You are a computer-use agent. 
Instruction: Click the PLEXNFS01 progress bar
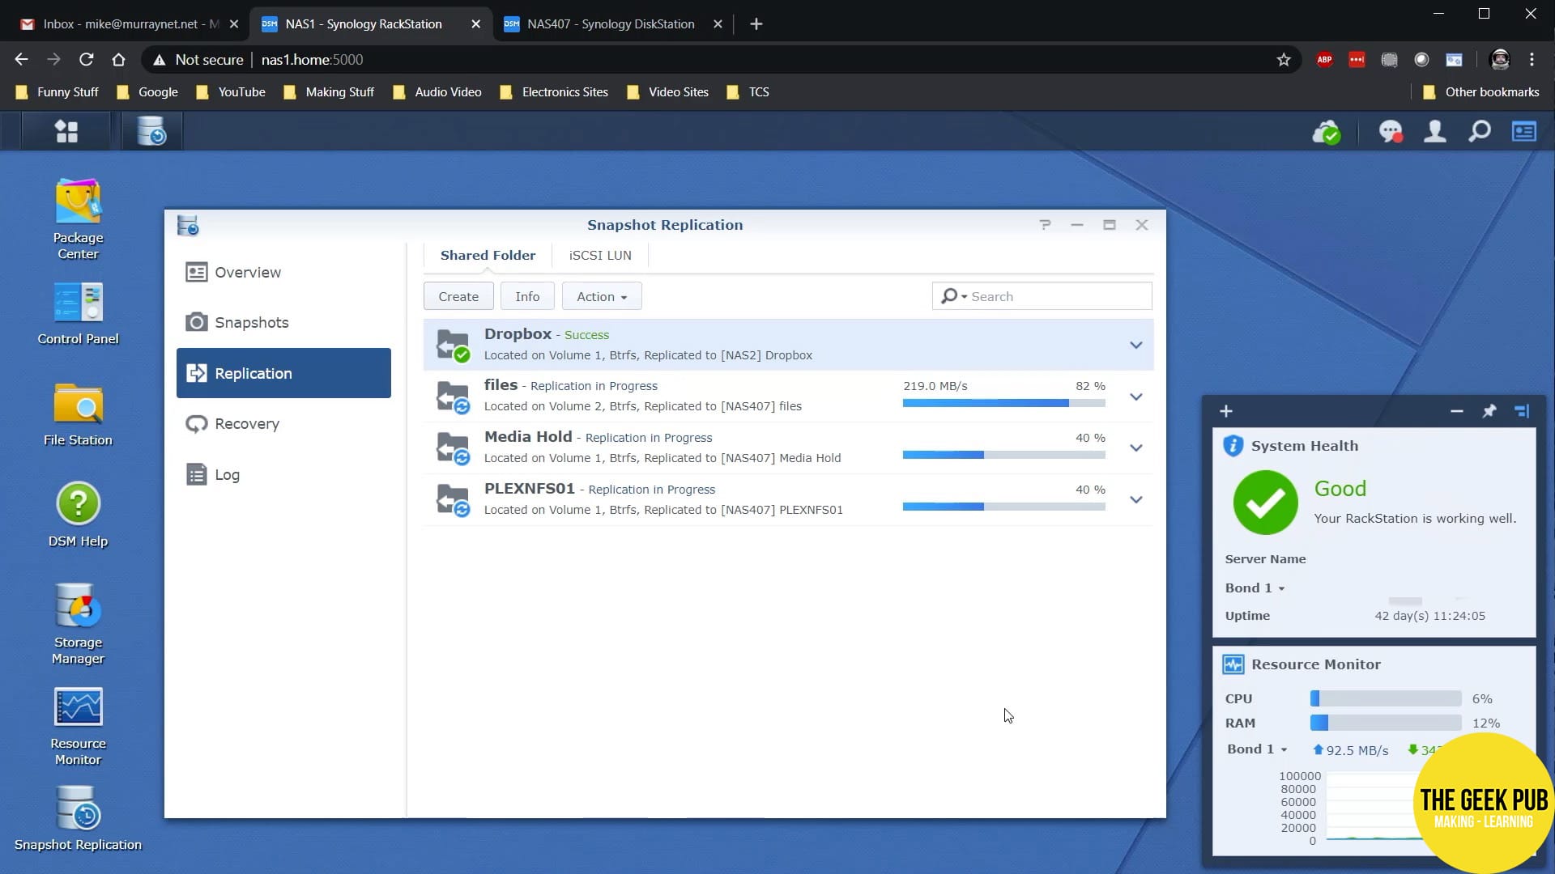click(x=1004, y=507)
